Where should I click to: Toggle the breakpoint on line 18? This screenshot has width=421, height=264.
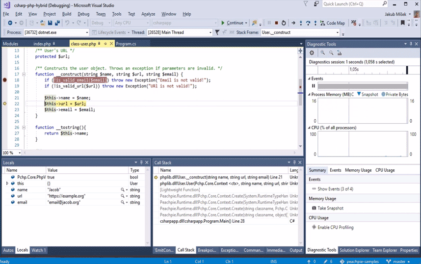click(4, 80)
